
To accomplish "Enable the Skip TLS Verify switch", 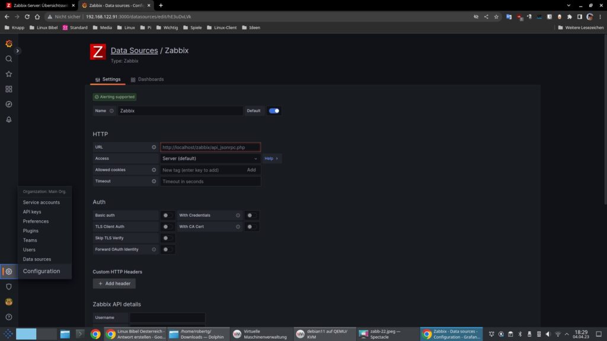I will [167, 238].
